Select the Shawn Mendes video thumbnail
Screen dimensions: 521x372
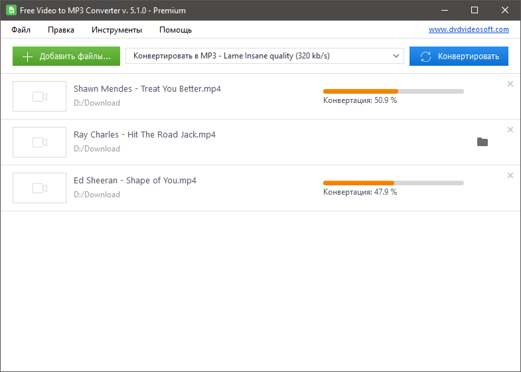[40, 96]
